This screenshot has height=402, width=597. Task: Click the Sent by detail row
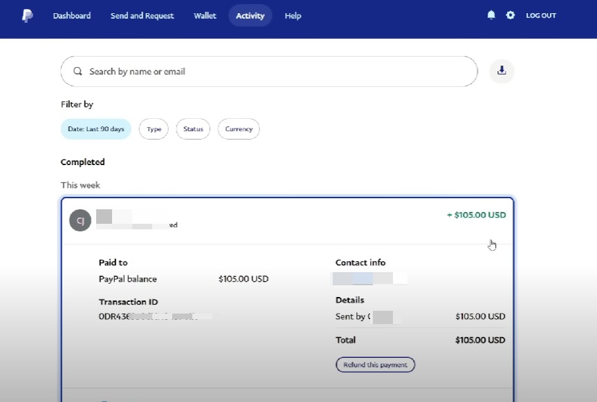[421, 316]
